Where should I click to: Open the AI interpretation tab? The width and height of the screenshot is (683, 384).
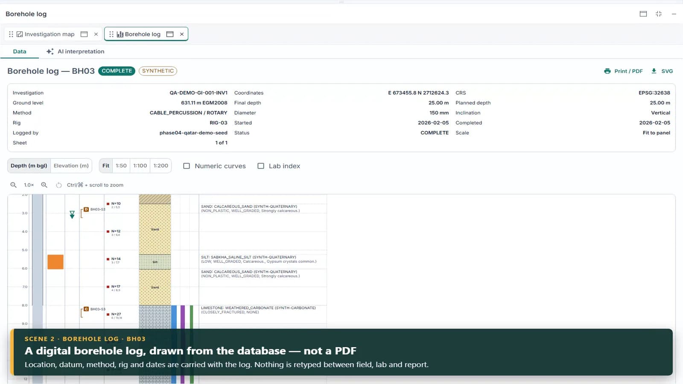click(76, 51)
